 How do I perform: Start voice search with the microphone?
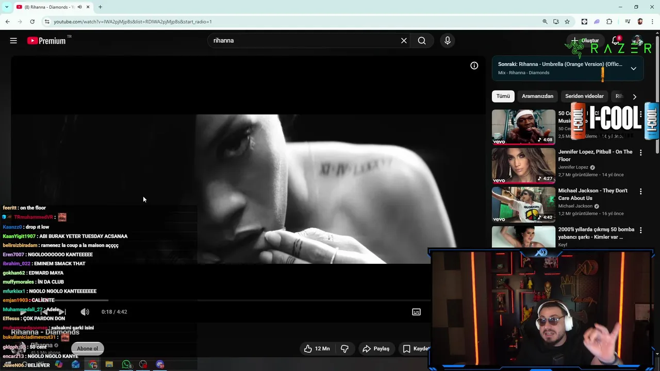(x=447, y=41)
